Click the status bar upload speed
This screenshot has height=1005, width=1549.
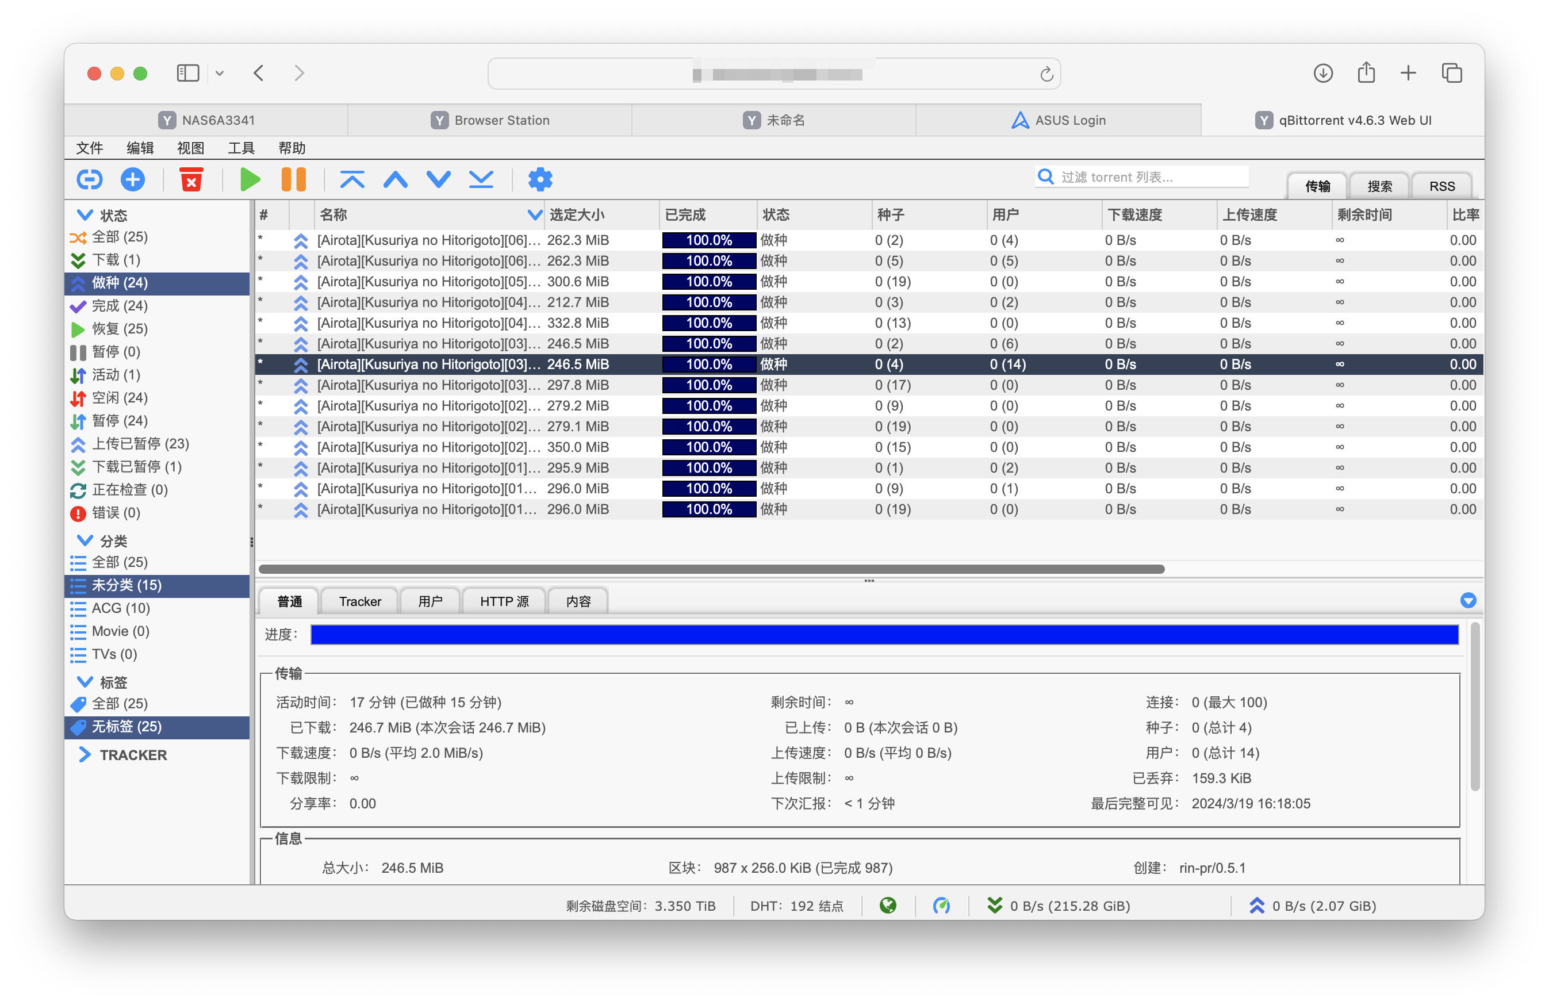coord(1313,906)
